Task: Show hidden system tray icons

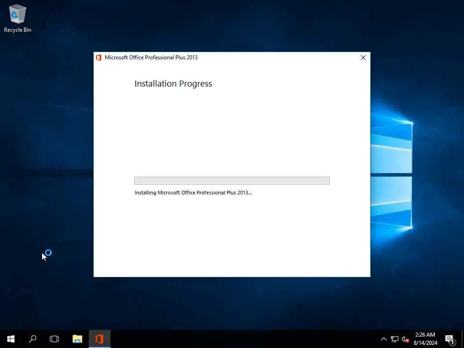Action: (383, 339)
